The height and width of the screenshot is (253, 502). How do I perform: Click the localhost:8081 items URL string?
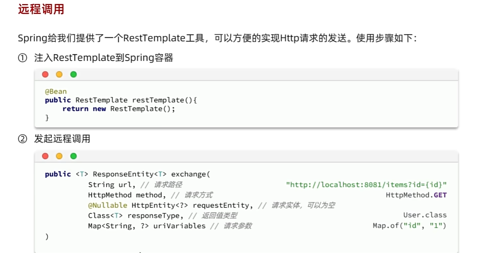366,185
